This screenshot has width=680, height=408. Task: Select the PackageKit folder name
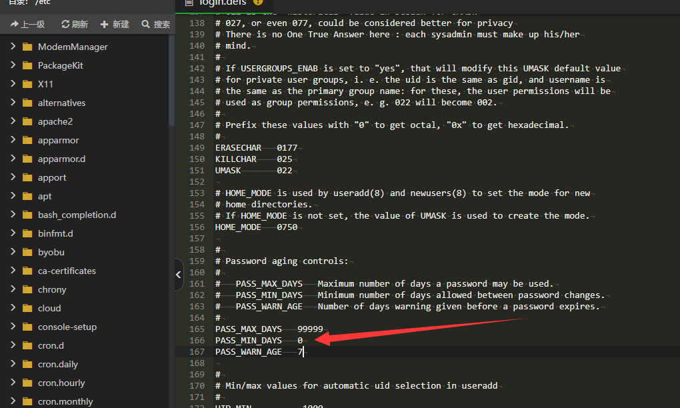[61, 66]
